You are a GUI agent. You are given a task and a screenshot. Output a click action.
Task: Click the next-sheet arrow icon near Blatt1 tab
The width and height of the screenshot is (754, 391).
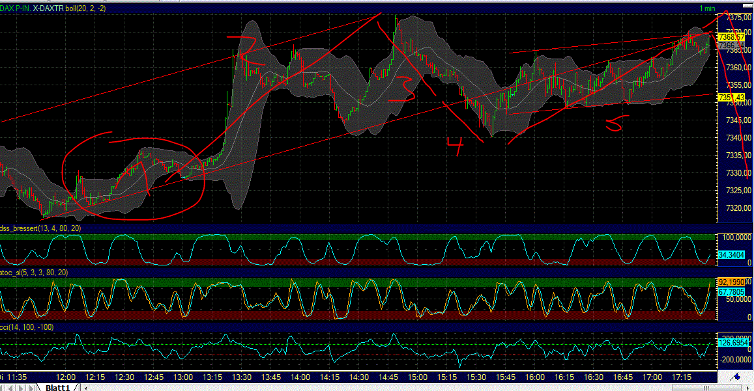pyautogui.click(x=22, y=387)
